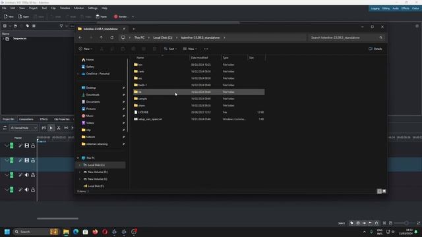Image resolution: width=422 pixels, height=237 pixels.
Task: Click the fit zoom icon right of the zoom slider
Action: (419, 223)
